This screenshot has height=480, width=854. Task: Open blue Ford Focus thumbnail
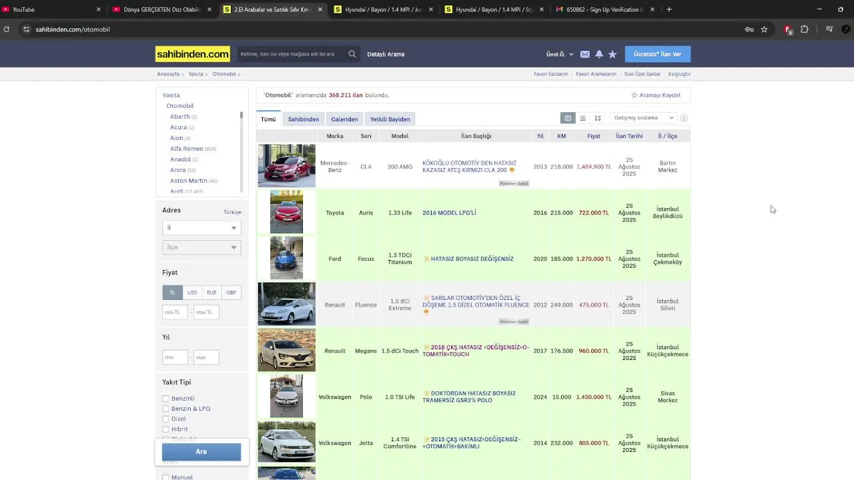coord(286,258)
